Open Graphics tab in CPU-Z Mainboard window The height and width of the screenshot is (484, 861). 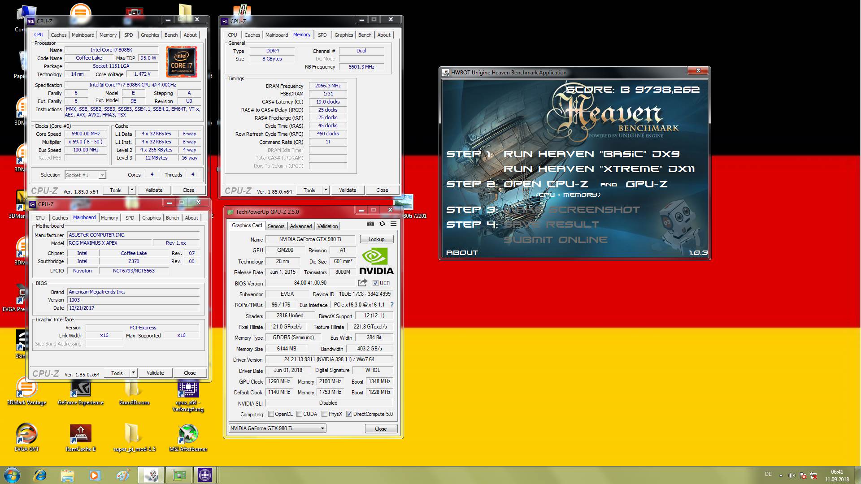(151, 218)
